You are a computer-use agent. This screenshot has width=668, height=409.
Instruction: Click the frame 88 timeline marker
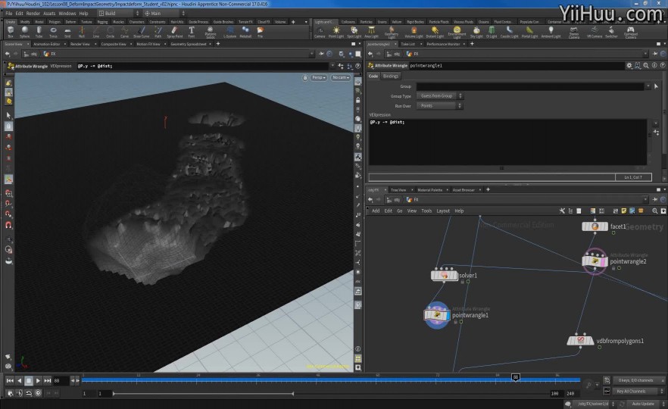(516, 377)
